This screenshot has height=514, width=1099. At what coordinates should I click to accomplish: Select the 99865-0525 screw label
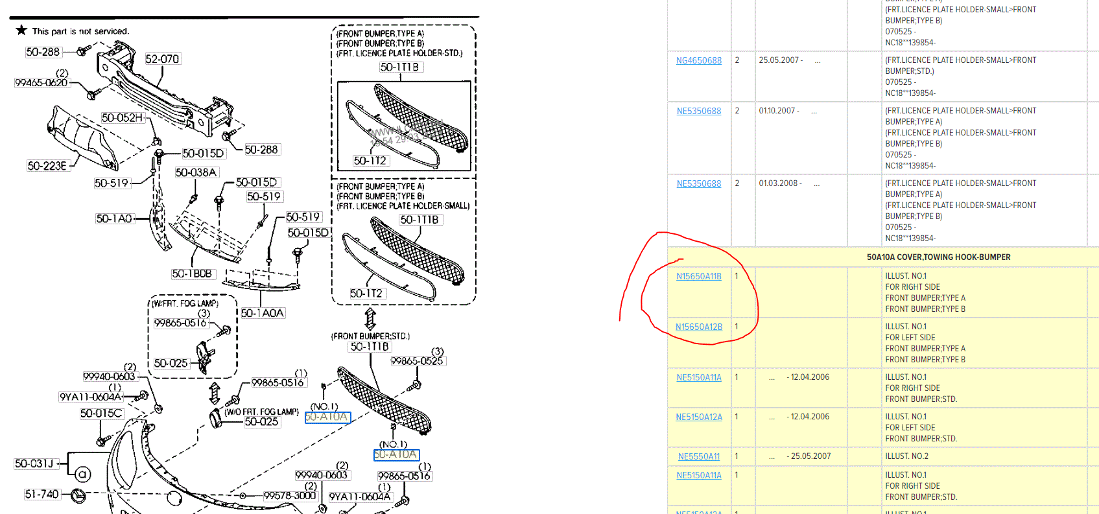point(417,361)
